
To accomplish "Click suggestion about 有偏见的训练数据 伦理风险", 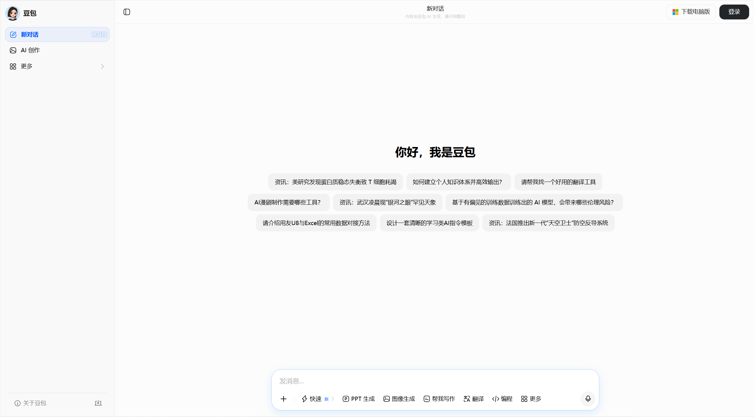I will [x=534, y=202].
